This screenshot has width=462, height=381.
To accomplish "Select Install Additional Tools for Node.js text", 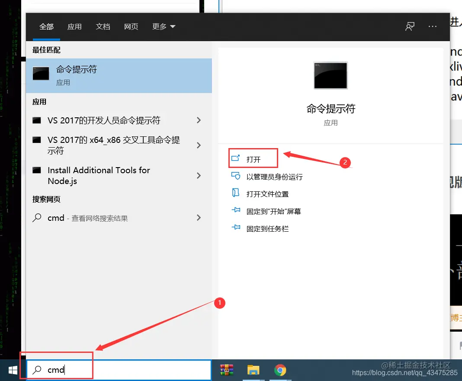I will [x=99, y=175].
